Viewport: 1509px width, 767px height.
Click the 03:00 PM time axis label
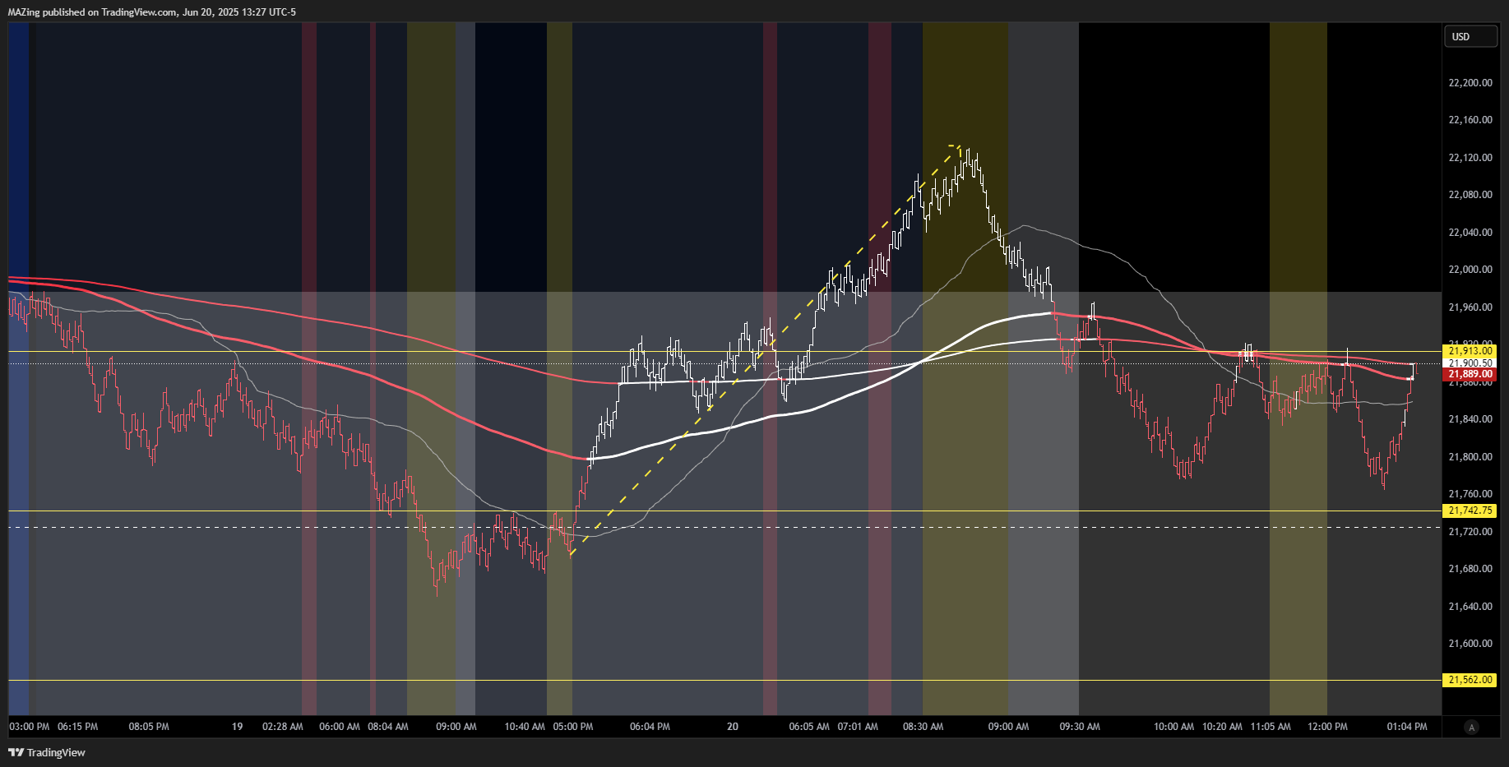pos(30,727)
